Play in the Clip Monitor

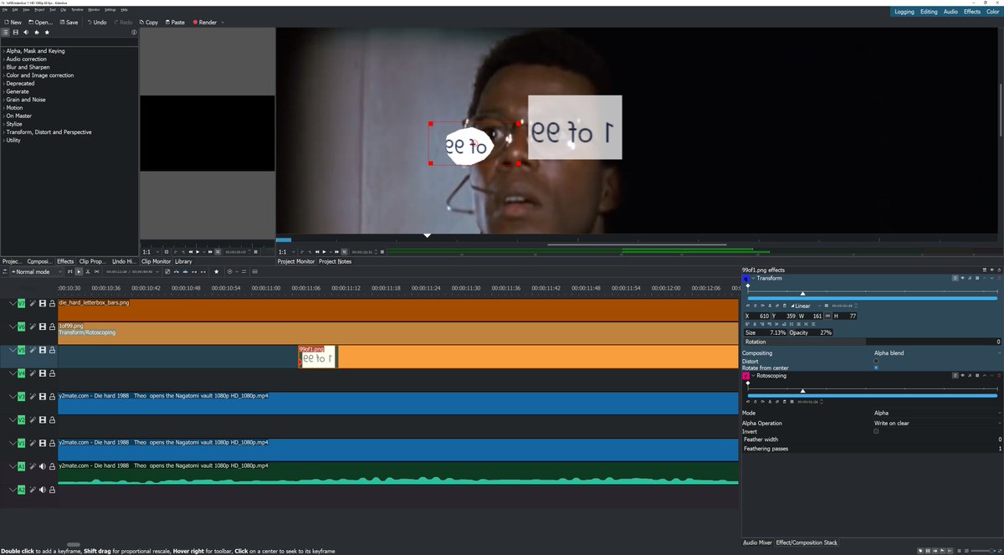coord(197,251)
